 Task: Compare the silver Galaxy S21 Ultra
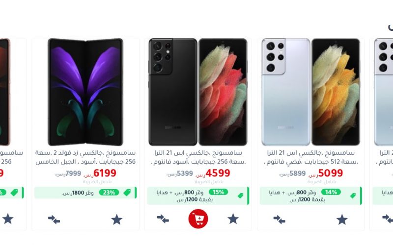[279, 220]
